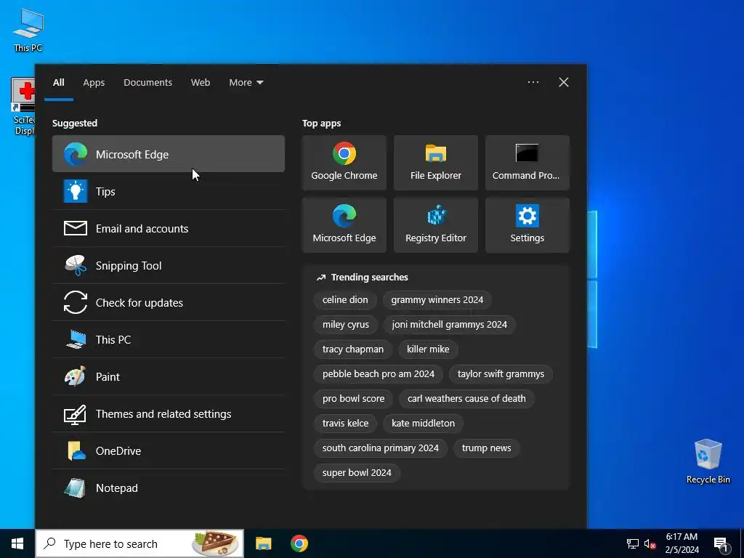Screen dimensions: 744x558
Task: Close the search panel
Action: [563, 82]
